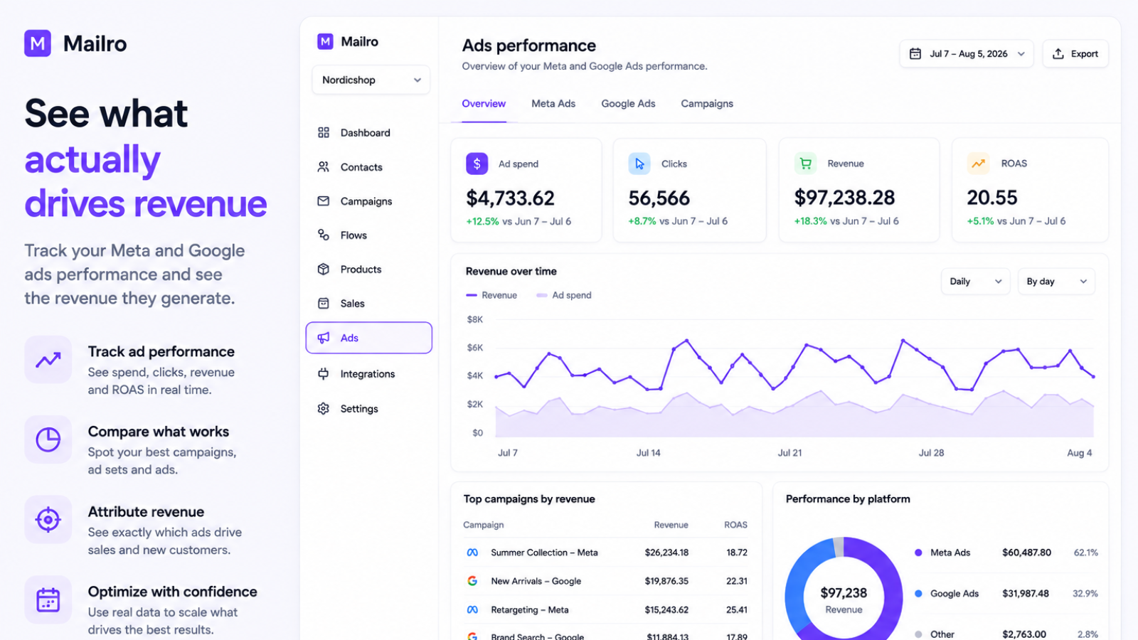Click the ROAS trend arrow icon
Image resolution: width=1138 pixels, height=640 pixels.
(x=978, y=164)
